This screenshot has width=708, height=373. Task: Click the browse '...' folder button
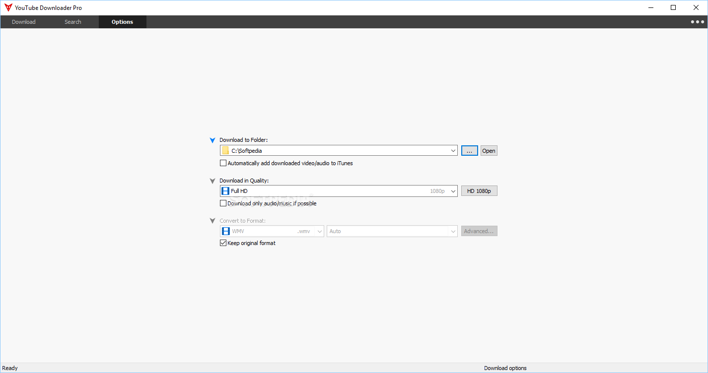pyautogui.click(x=470, y=151)
